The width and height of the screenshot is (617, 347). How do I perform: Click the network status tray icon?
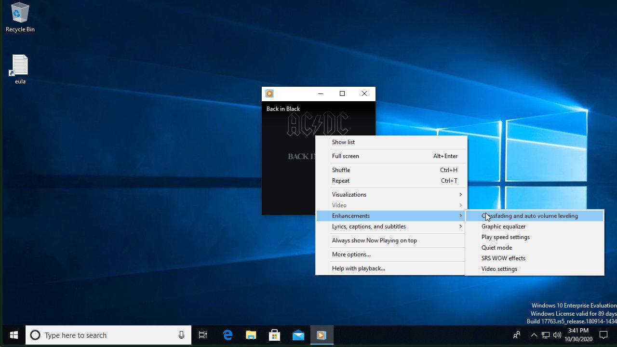546,335
